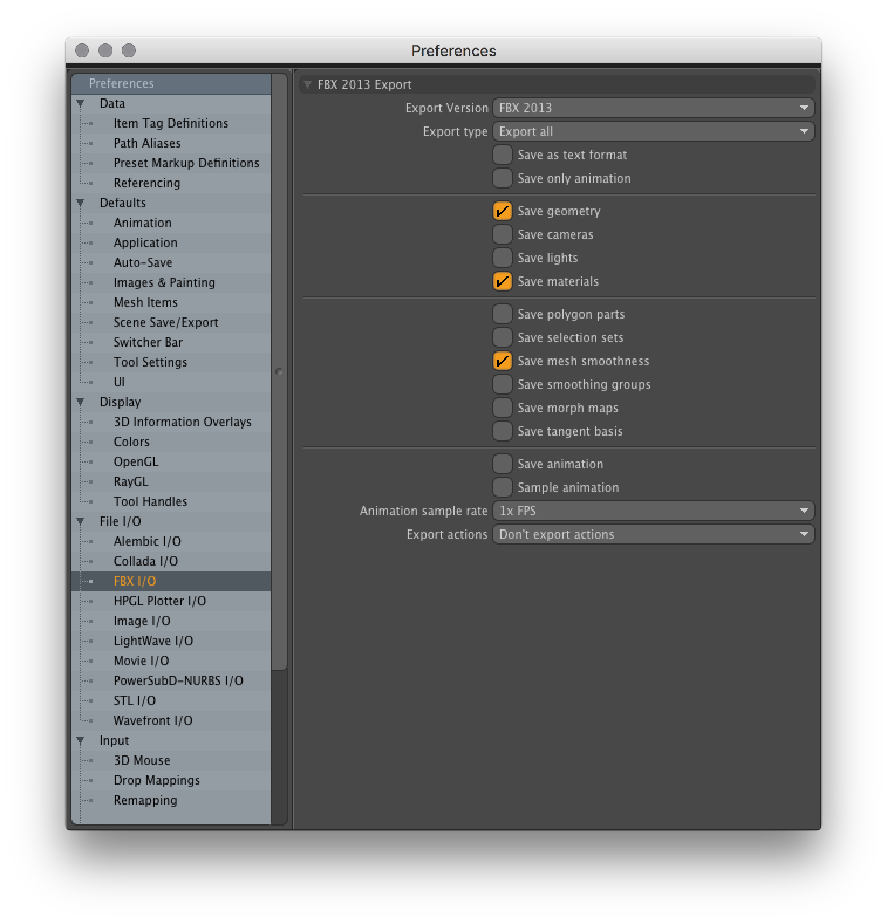The image size is (887, 924).
Task: Select Collada I/O preferences
Action: pyautogui.click(x=171, y=562)
